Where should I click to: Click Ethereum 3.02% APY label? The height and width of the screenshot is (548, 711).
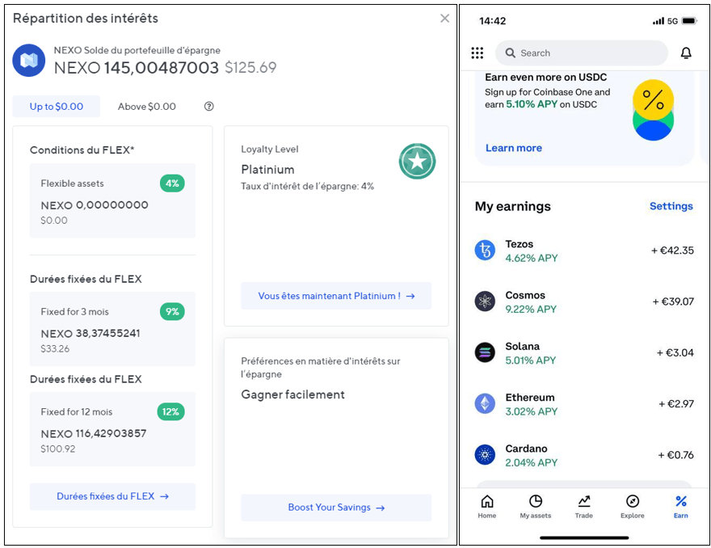coord(532,411)
